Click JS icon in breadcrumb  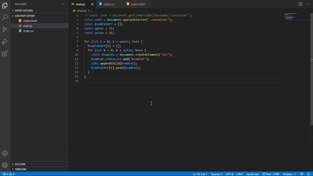[x=74, y=11]
